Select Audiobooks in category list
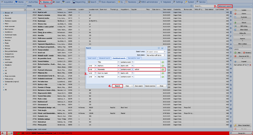This screenshot has height=135, width=253. point(9,32)
